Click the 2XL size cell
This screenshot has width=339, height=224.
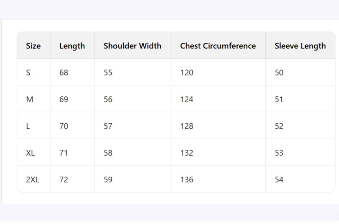coord(32,180)
